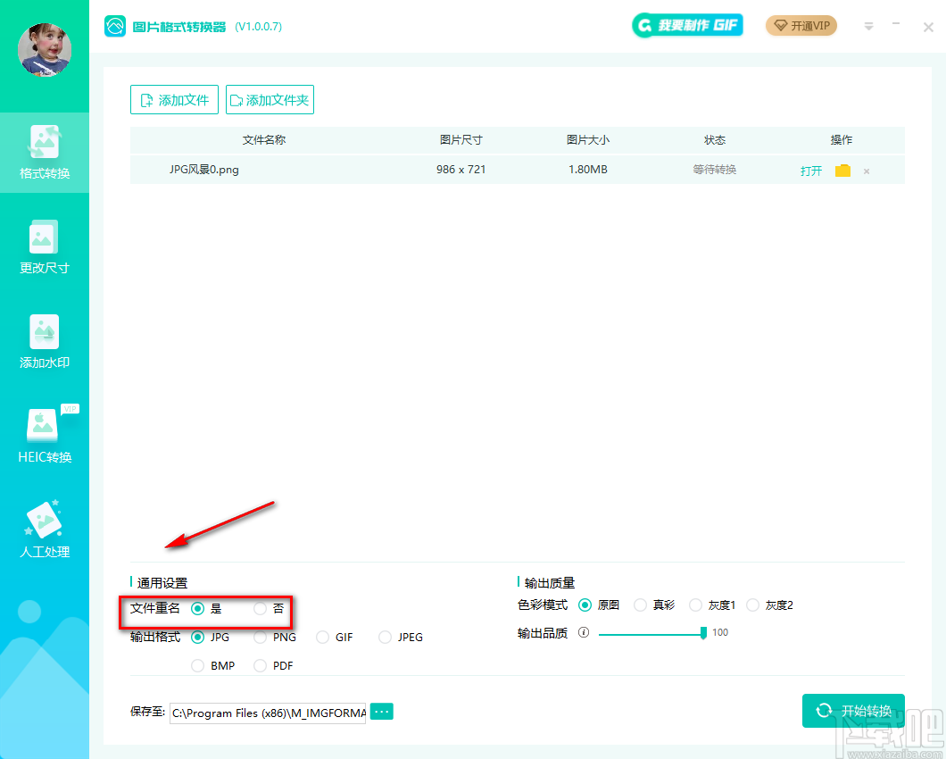Screen dimensions: 946x759
Task: Choose PNG as output format
Action: click(258, 637)
